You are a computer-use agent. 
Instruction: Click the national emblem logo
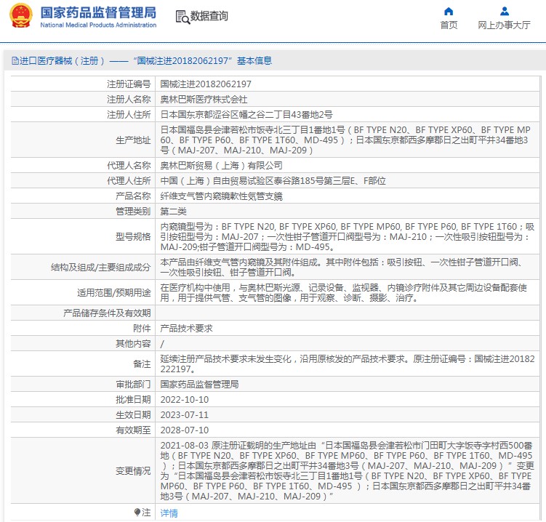coord(20,16)
